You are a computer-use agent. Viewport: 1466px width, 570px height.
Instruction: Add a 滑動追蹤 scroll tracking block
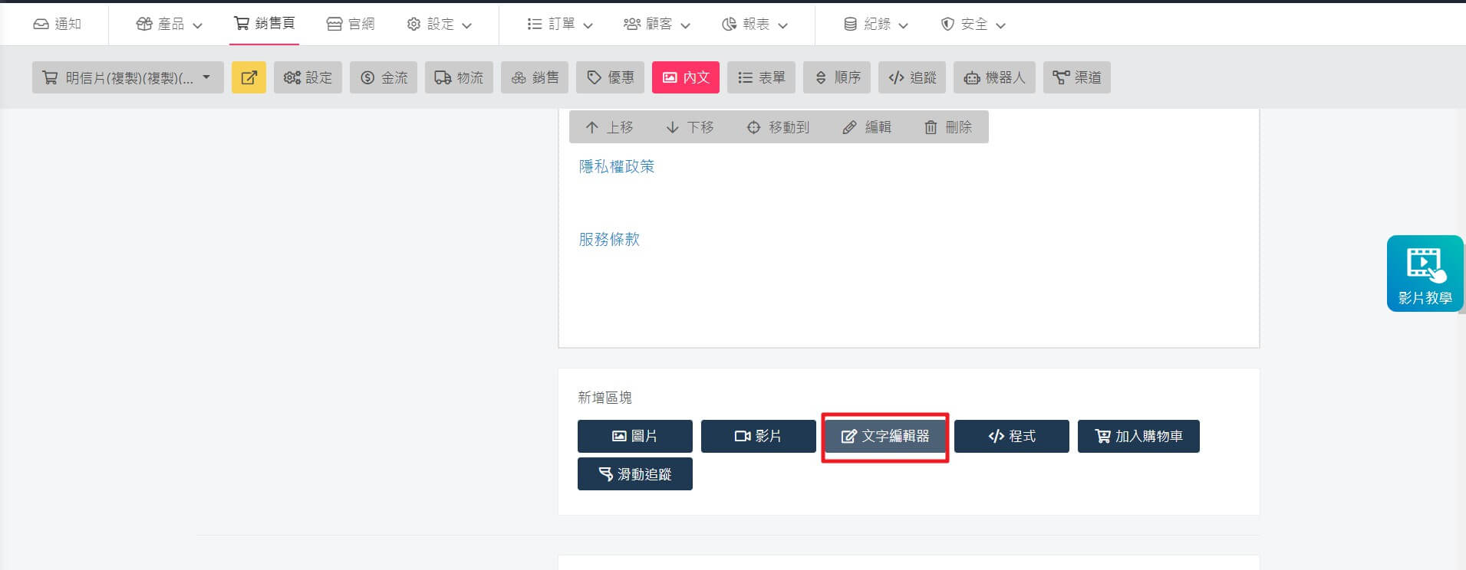(635, 474)
